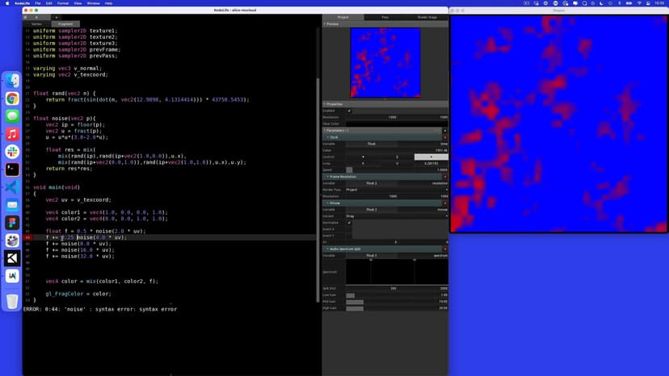Open the Trash in the dock
Screen dimensions: 669x376
tap(12, 301)
